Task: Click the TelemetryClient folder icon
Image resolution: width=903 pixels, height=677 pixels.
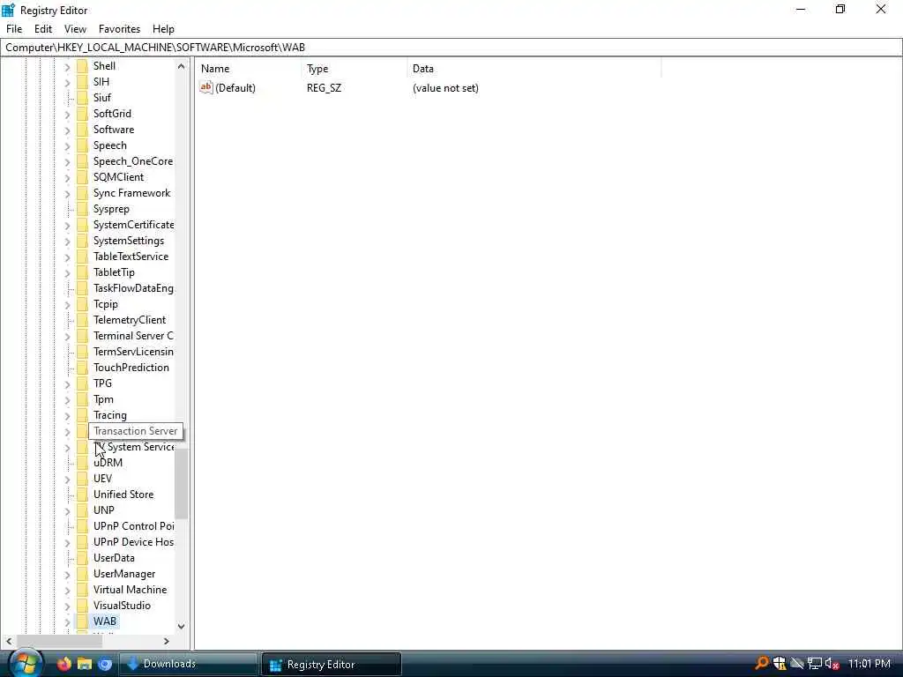Action: click(x=82, y=320)
